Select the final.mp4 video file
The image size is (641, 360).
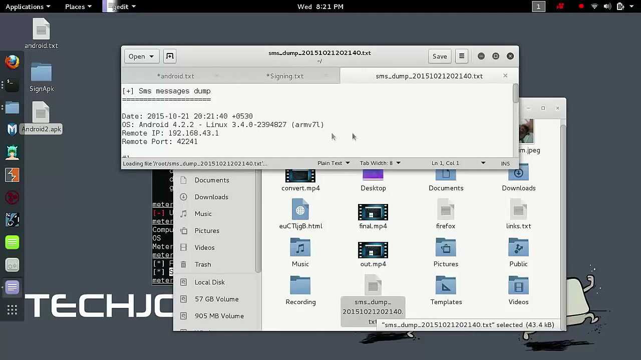373,216
